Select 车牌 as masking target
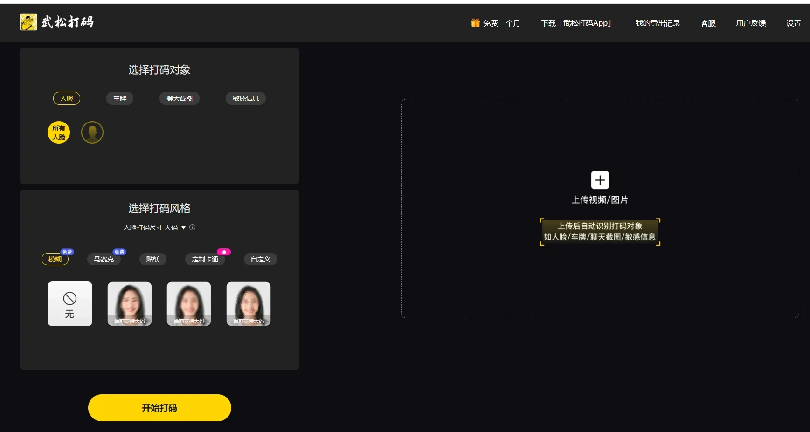Screen dimensions: 810x432 point(120,98)
